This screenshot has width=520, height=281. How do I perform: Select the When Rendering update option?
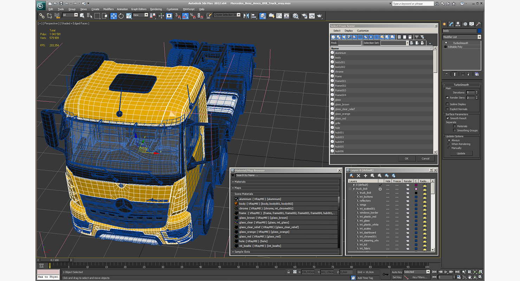(449, 144)
